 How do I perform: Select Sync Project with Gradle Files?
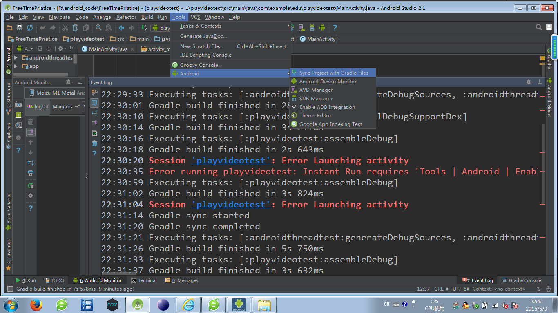click(333, 73)
